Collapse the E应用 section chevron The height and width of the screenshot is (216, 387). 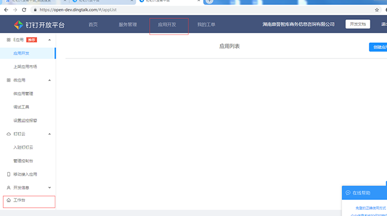point(49,40)
